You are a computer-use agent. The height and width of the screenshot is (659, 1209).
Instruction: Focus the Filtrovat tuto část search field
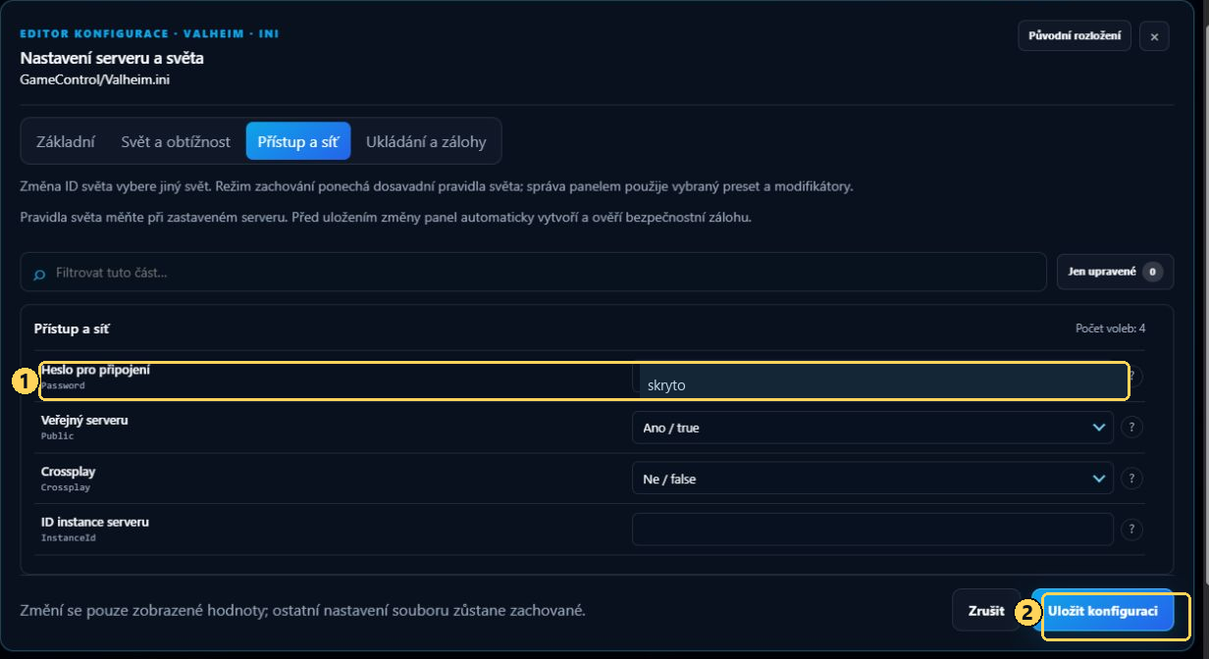533,272
